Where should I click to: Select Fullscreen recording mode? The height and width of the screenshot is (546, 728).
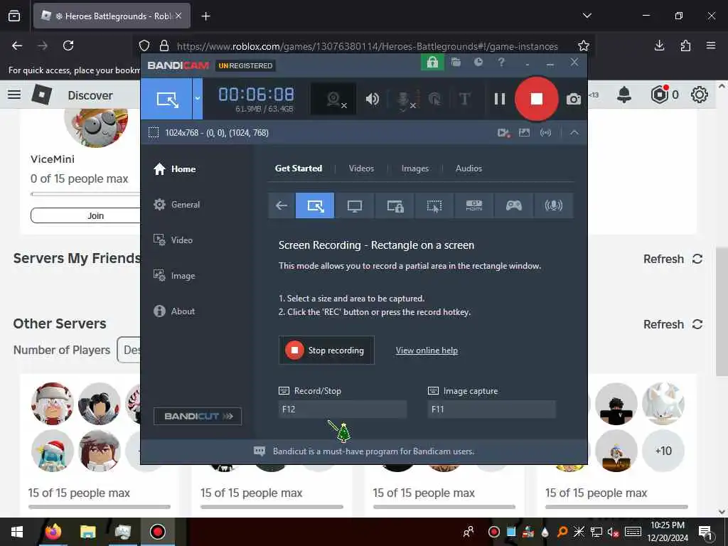point(354,205)
